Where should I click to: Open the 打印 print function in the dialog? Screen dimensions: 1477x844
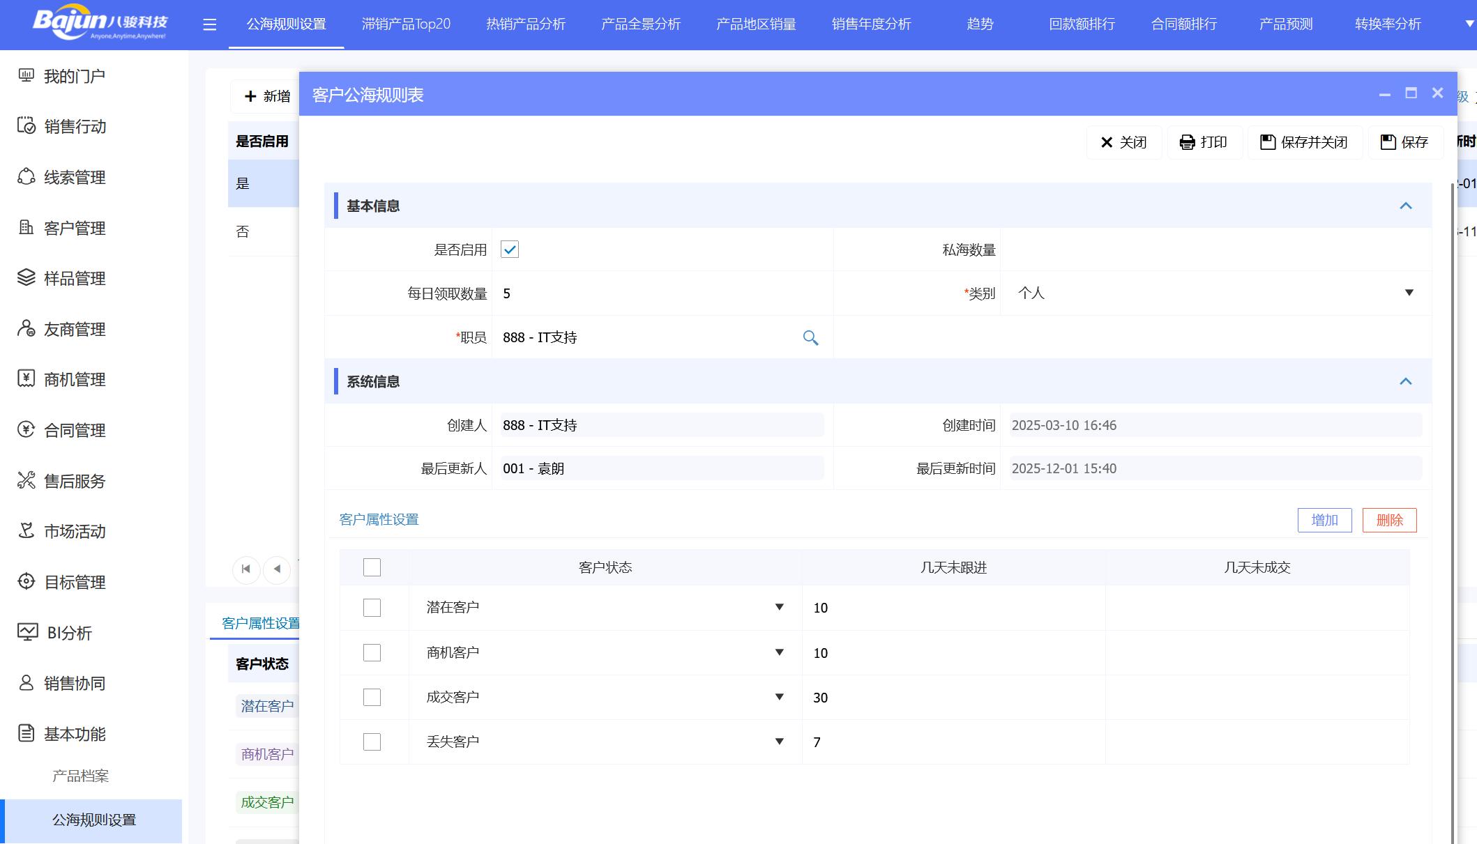(x=1204, y=142)
